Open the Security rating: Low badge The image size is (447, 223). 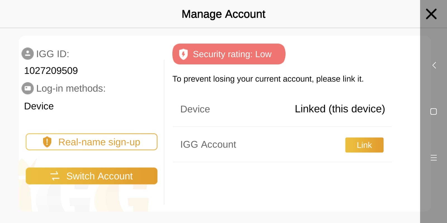[229, 54]
